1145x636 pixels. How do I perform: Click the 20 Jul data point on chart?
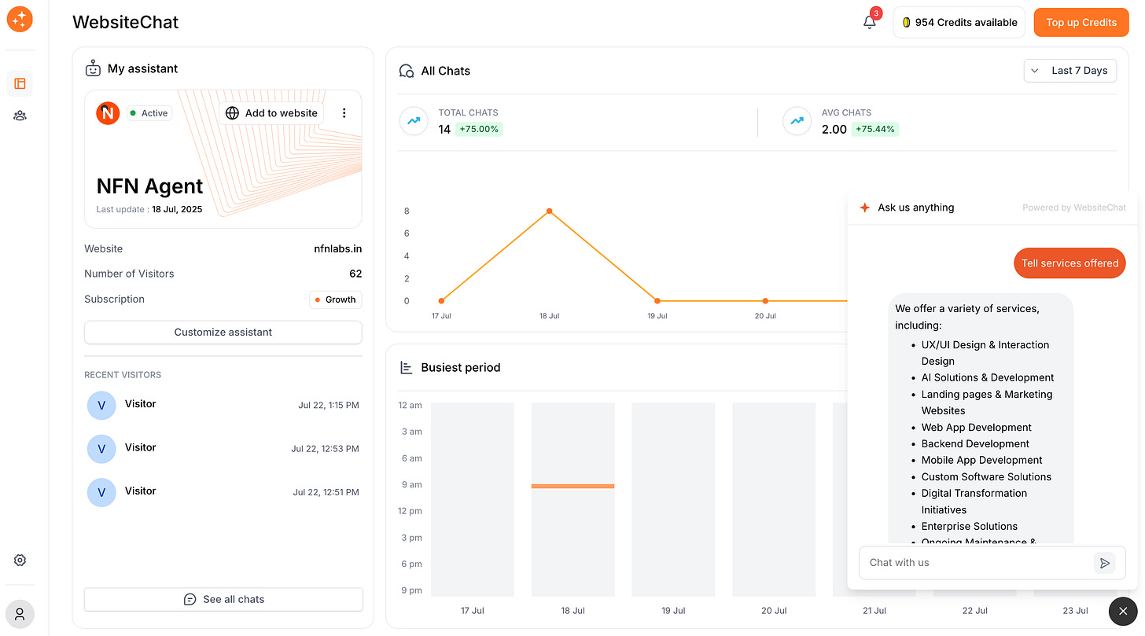click(x=765, y=300)
